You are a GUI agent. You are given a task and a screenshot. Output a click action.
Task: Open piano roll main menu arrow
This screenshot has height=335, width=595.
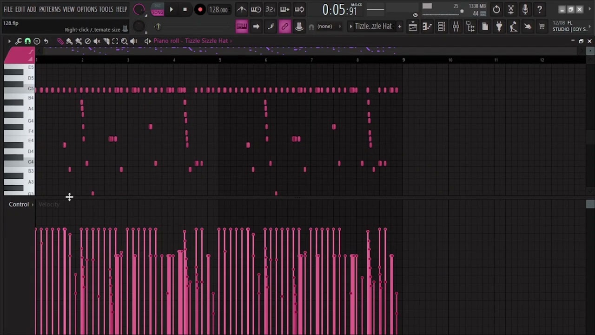9,41
